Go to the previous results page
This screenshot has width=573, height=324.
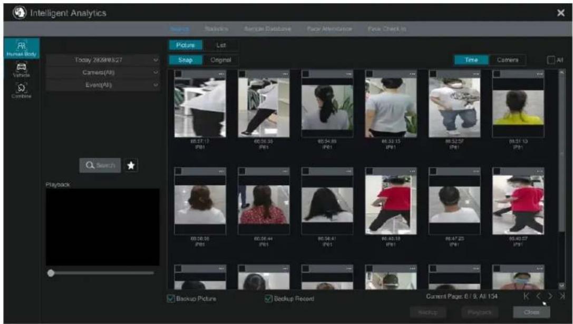coord(538,297)
